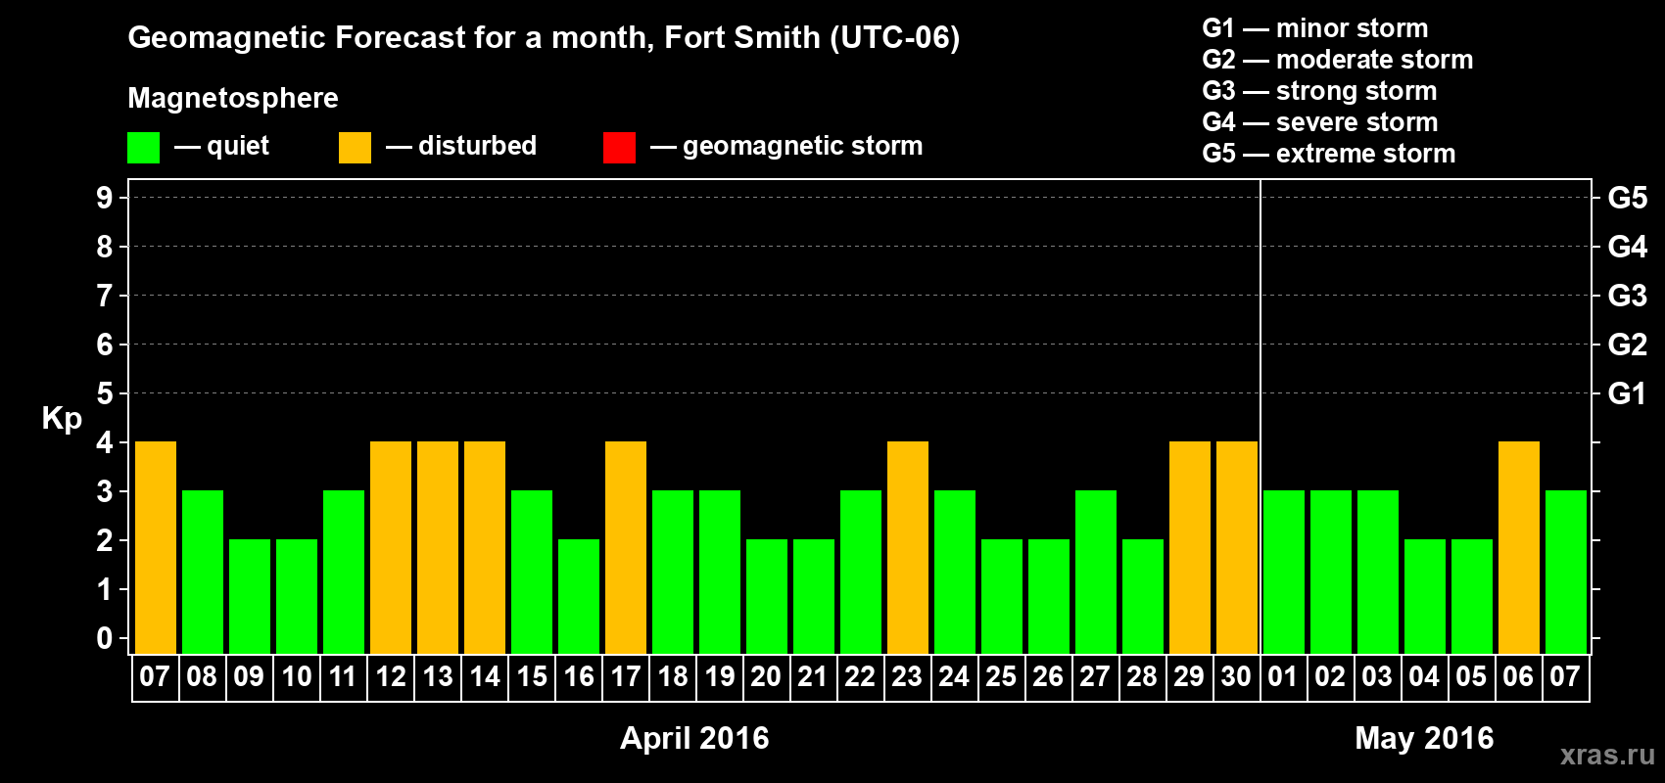The height and width of the screenshot is (783, 1665).
Task: Click the green bar for April 27
Action: click(x=1096, y=573)
